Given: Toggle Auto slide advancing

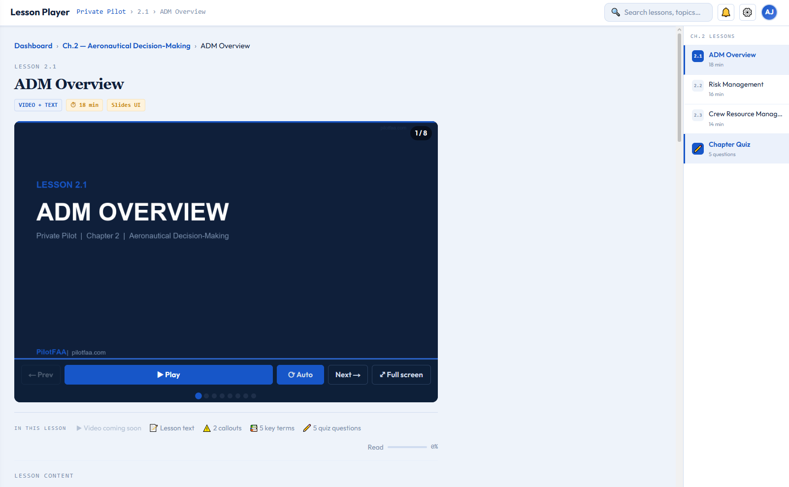Looking at the screenshot, I should click(300, 374).
